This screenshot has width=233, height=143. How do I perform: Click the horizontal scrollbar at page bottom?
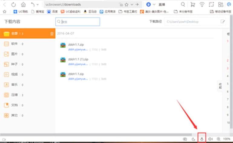pyautogui.click(x=96, y=135)
